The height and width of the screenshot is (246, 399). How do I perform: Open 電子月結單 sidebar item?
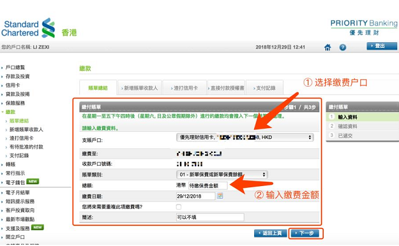18,192
